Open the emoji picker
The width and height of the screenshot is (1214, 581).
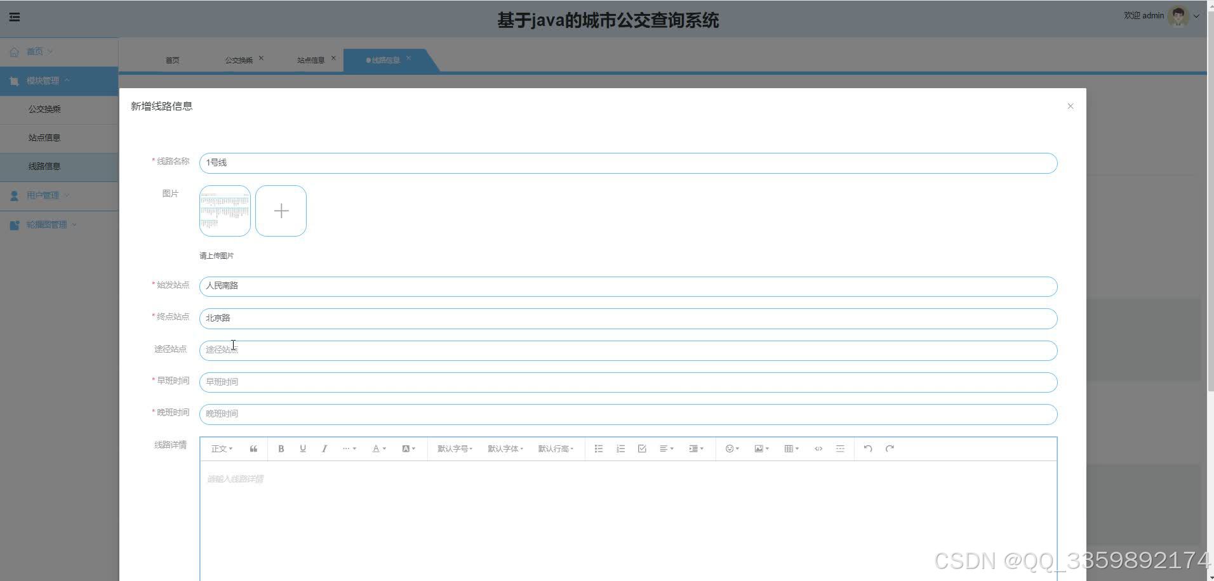(732, 448)
